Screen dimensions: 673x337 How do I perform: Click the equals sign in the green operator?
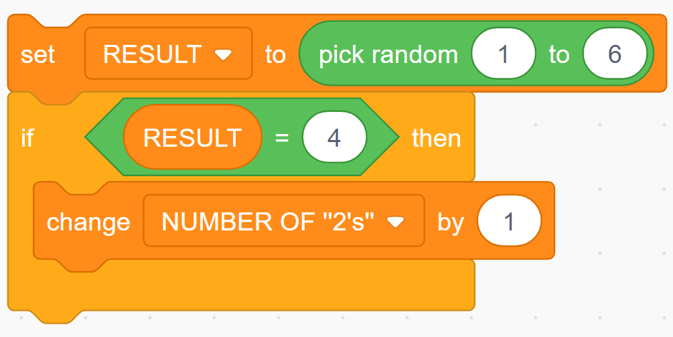coord(281,138)
